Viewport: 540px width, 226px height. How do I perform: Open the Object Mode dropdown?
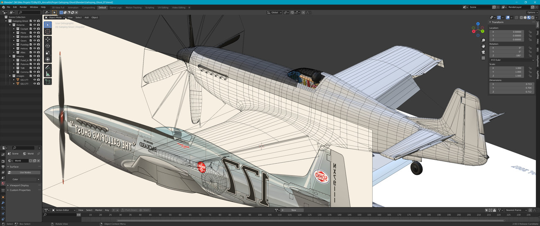[55, 17]
